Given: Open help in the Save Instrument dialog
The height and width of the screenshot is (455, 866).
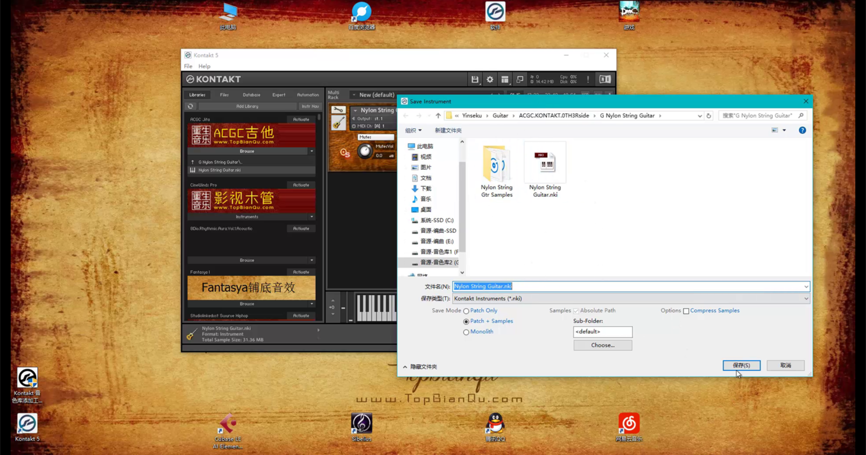Looking at the screenshot, I should tap(802, 130).
